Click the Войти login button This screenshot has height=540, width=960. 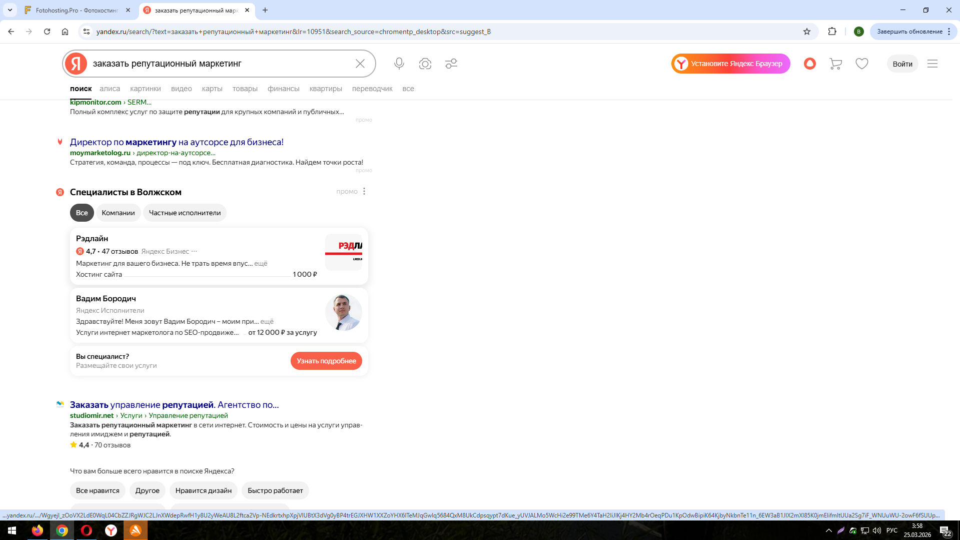click(x=902, y=64)
